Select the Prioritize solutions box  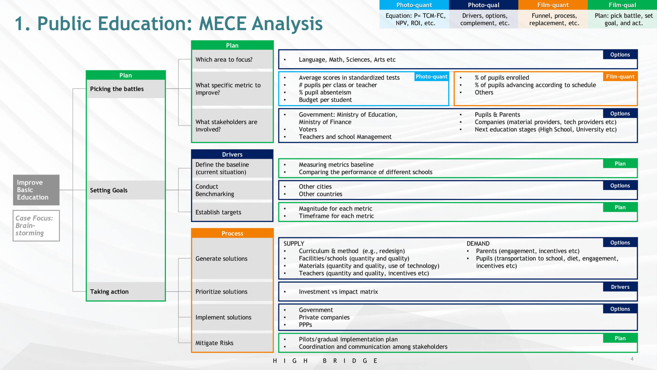pyautogui.click(x=232, y=292)
